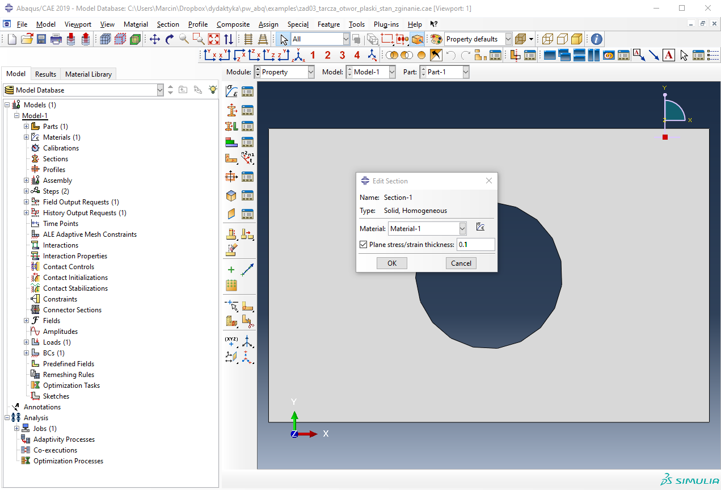This screenshot has height=490, width=721.
Task: Open the Material dropdown in Edit Section
Action: [462, 228]
